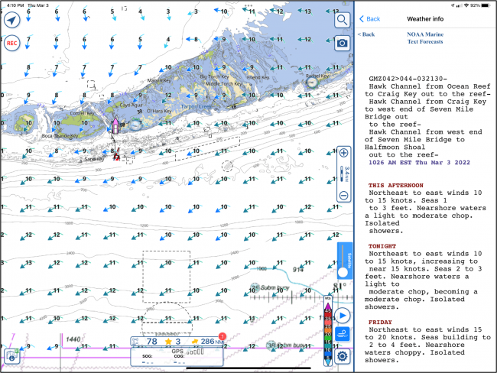The image size is (497, 373).
Task: Go back from Weather info panel
Action: [x=370, y=18]
